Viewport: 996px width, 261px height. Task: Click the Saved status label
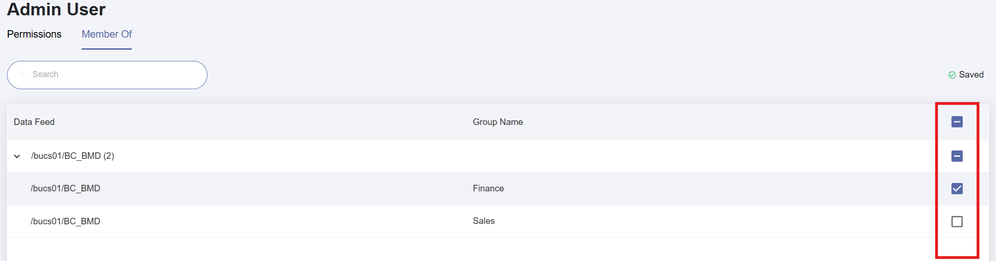[971, 75]
